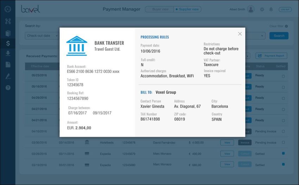Click Invoice button in 03/30/2016 row
Image resolution: width=299 pixels, height=185 pixels.
coord(245,143)
